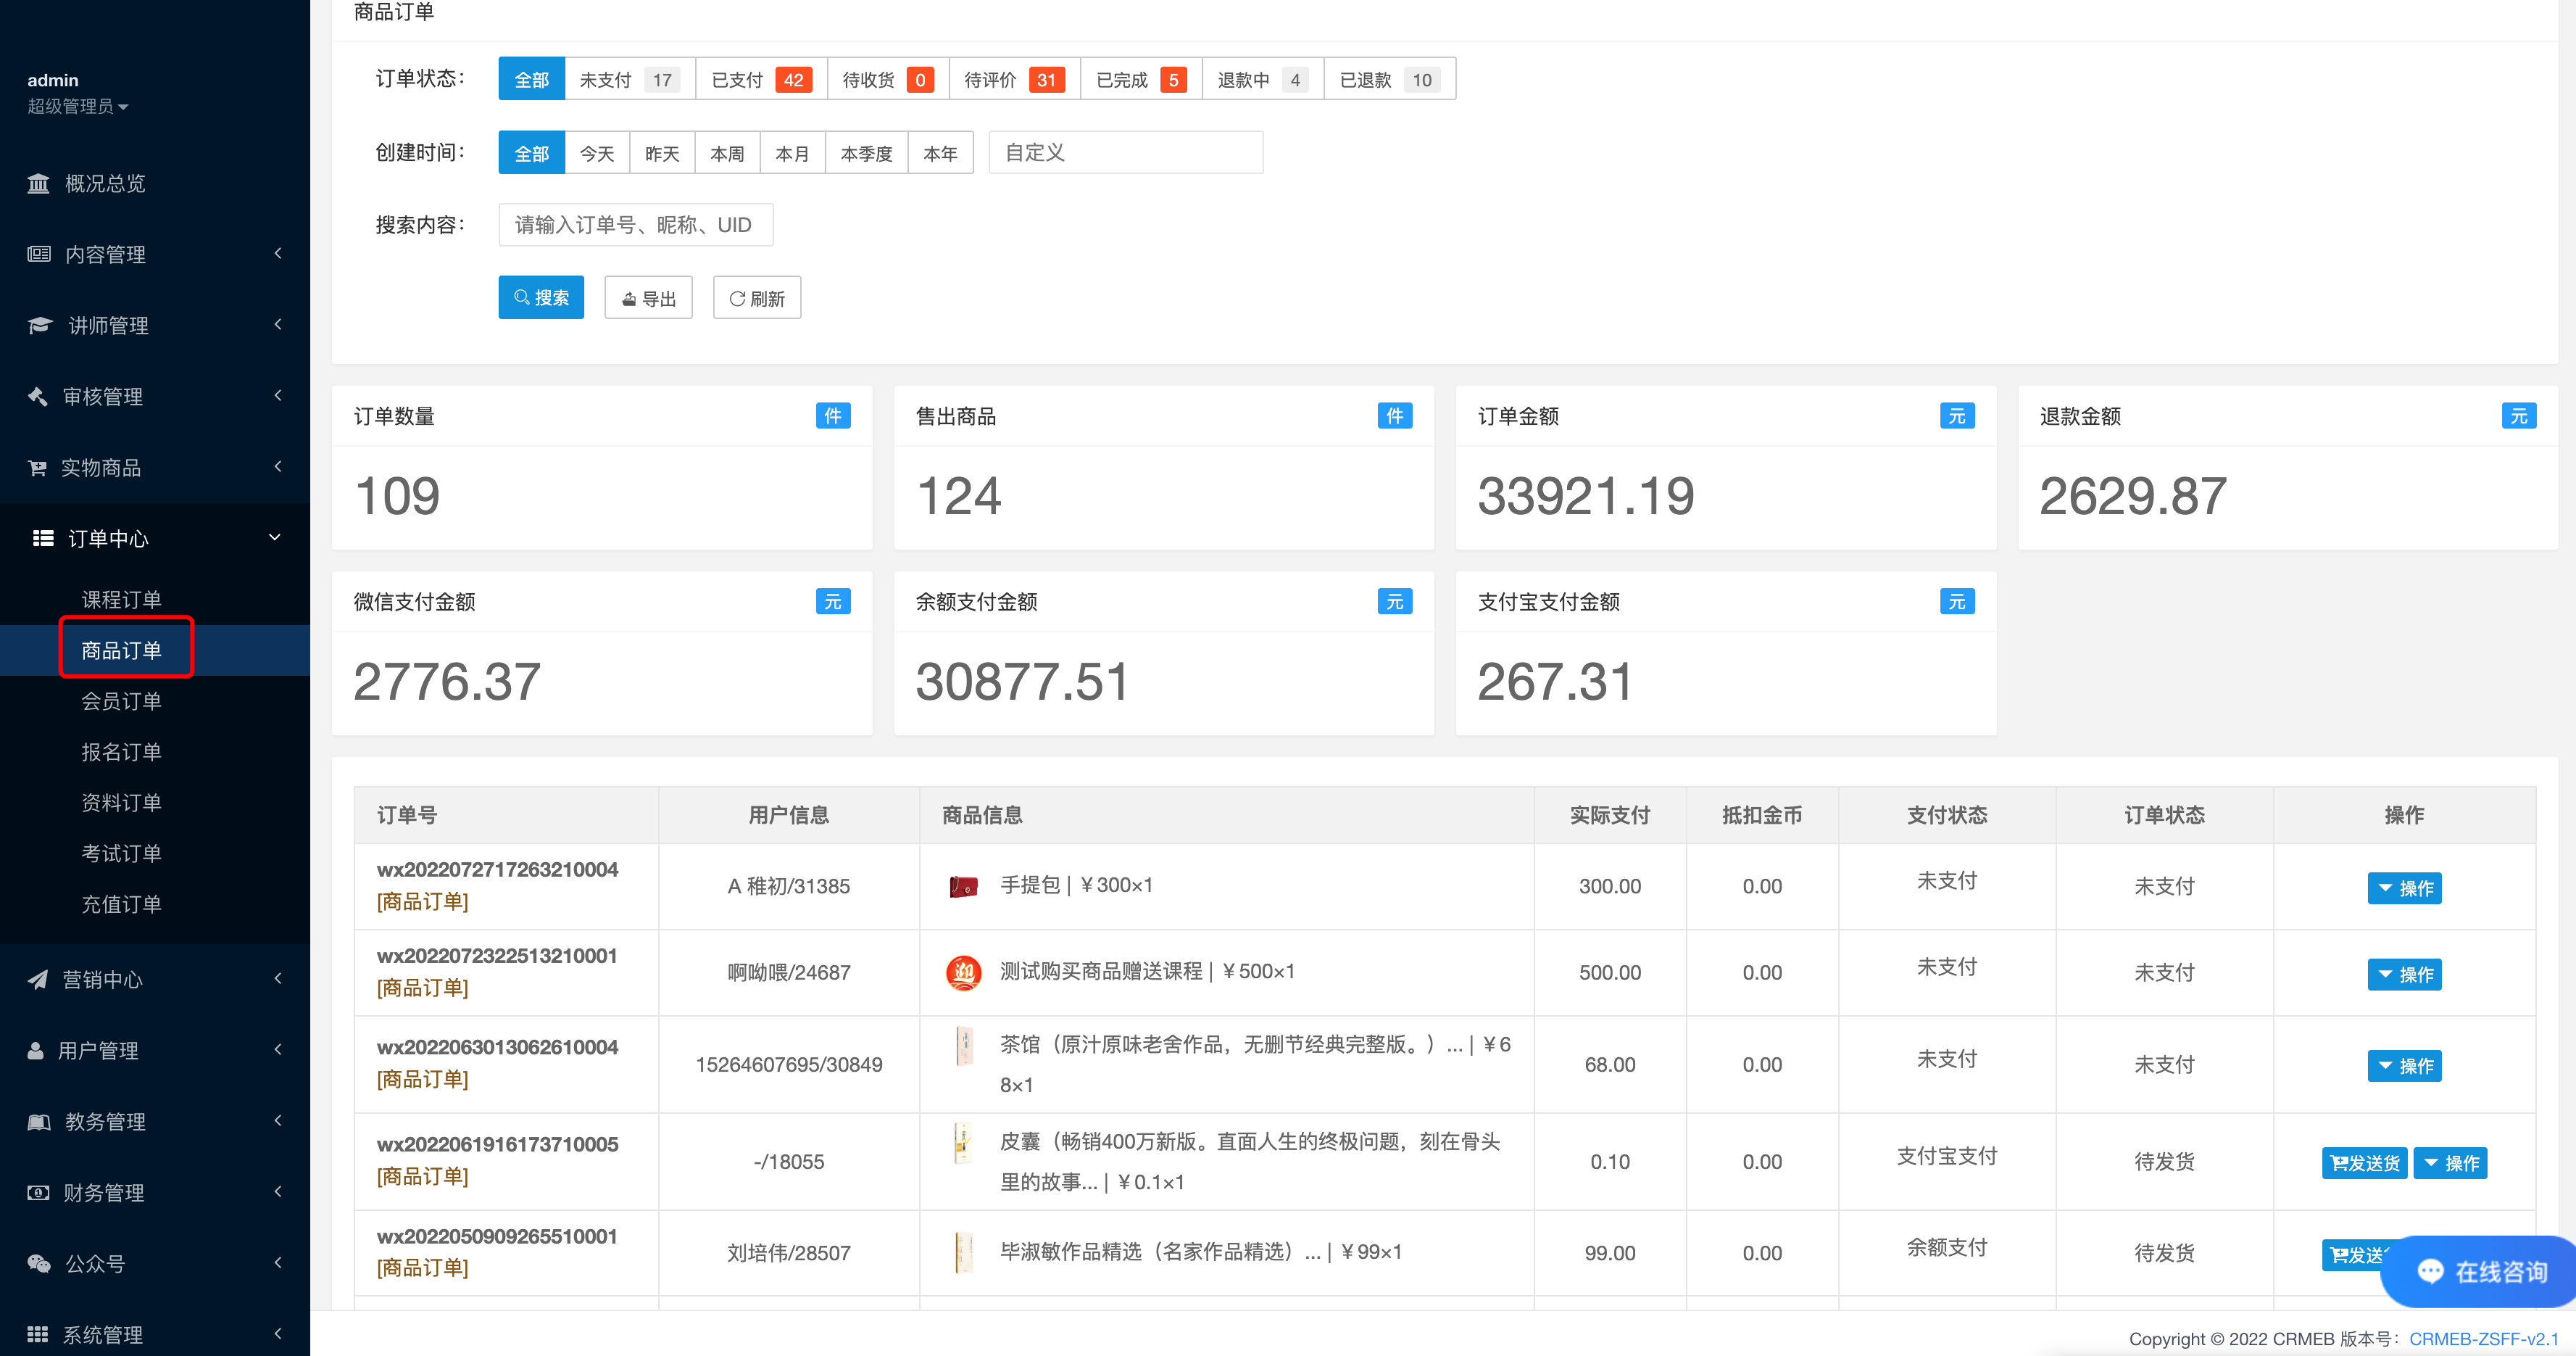The height and width of the screenshot is (1356, 2576).
Task: Open 课程订单 in sidebar
Action: click(121, 600)
